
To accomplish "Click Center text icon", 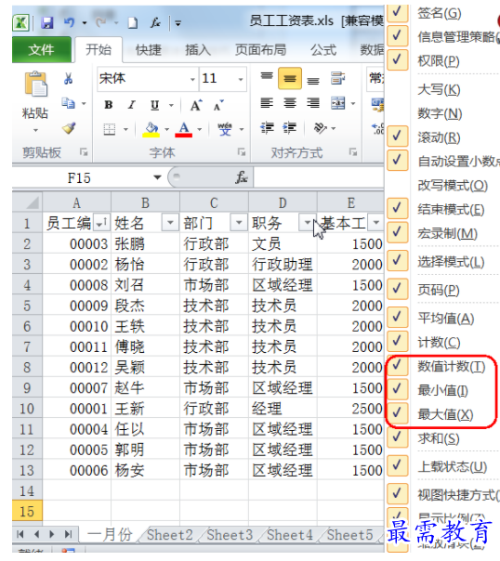I will (x=290, y=103).
